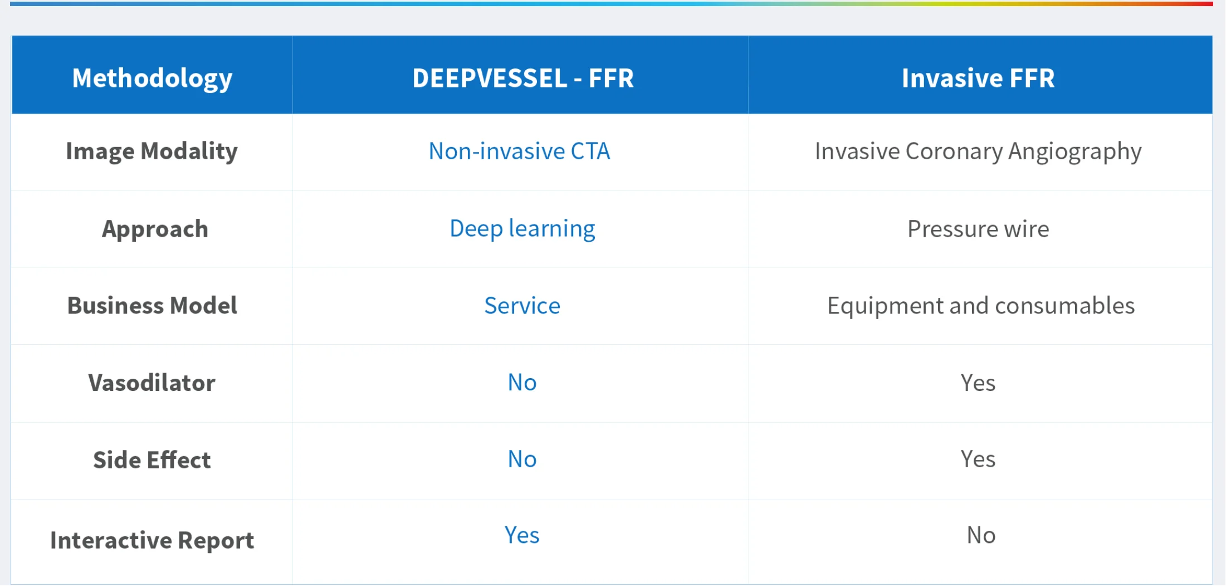Screen dimensions: 1226x587
Task: Select the Pressure wire cell
Action: pyautogui.click(x=978, y=229)
